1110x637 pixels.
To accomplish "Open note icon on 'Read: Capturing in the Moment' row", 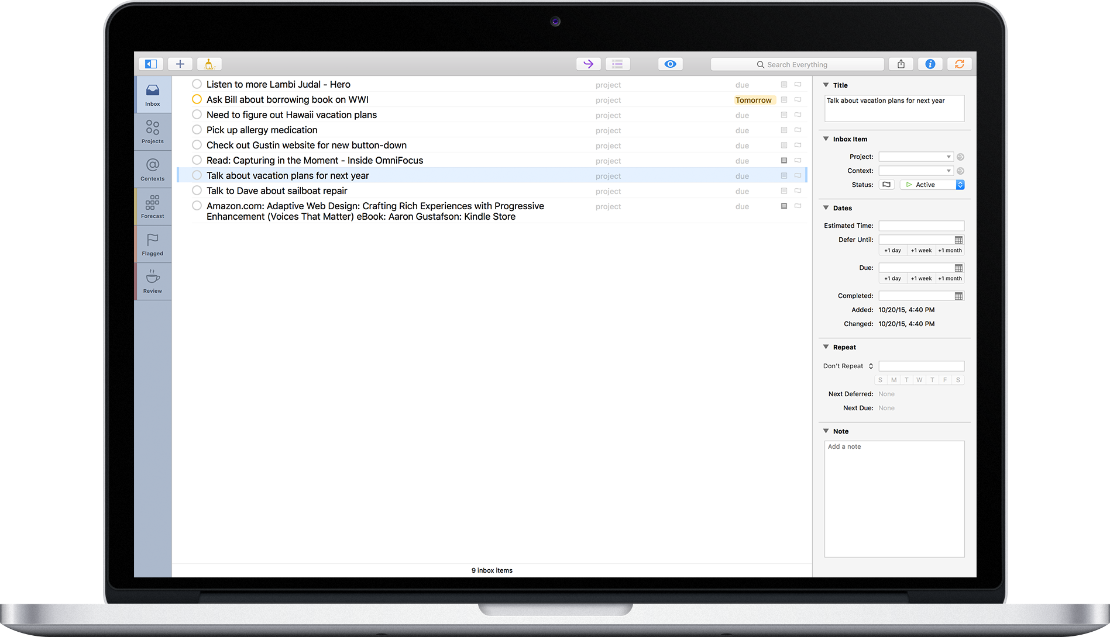I will pos(784,160).
